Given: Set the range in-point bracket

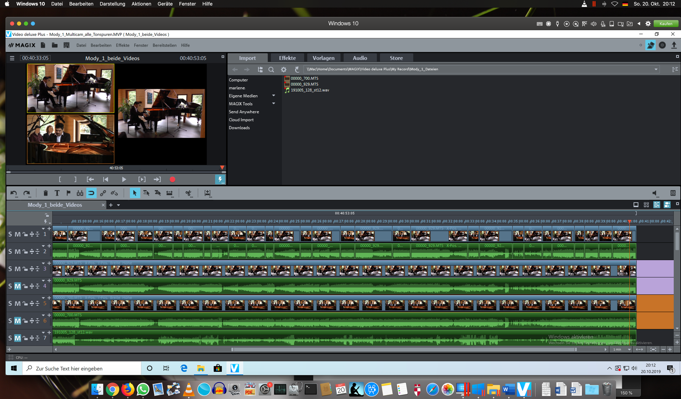Looking at the screenshot, I should tap(60, 180).
